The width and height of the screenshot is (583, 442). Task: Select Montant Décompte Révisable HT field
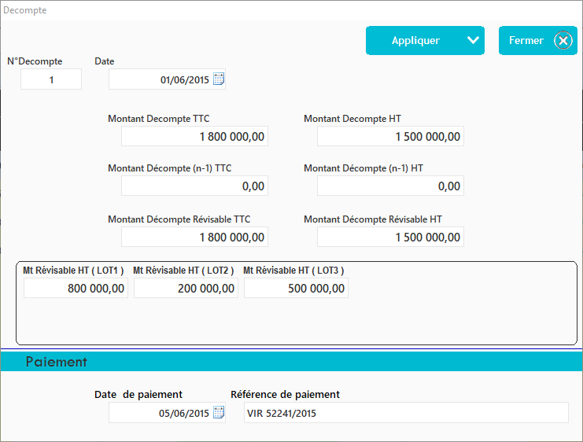pyautogui.click(x=390, y=237)
